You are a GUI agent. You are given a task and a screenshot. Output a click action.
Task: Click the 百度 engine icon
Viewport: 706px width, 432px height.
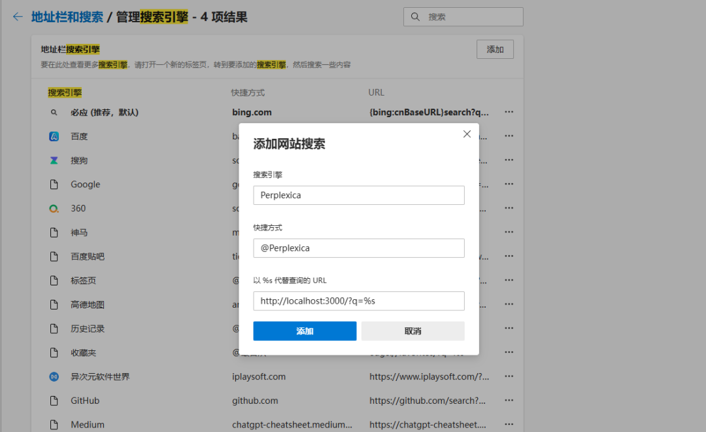tap(54, 136)
